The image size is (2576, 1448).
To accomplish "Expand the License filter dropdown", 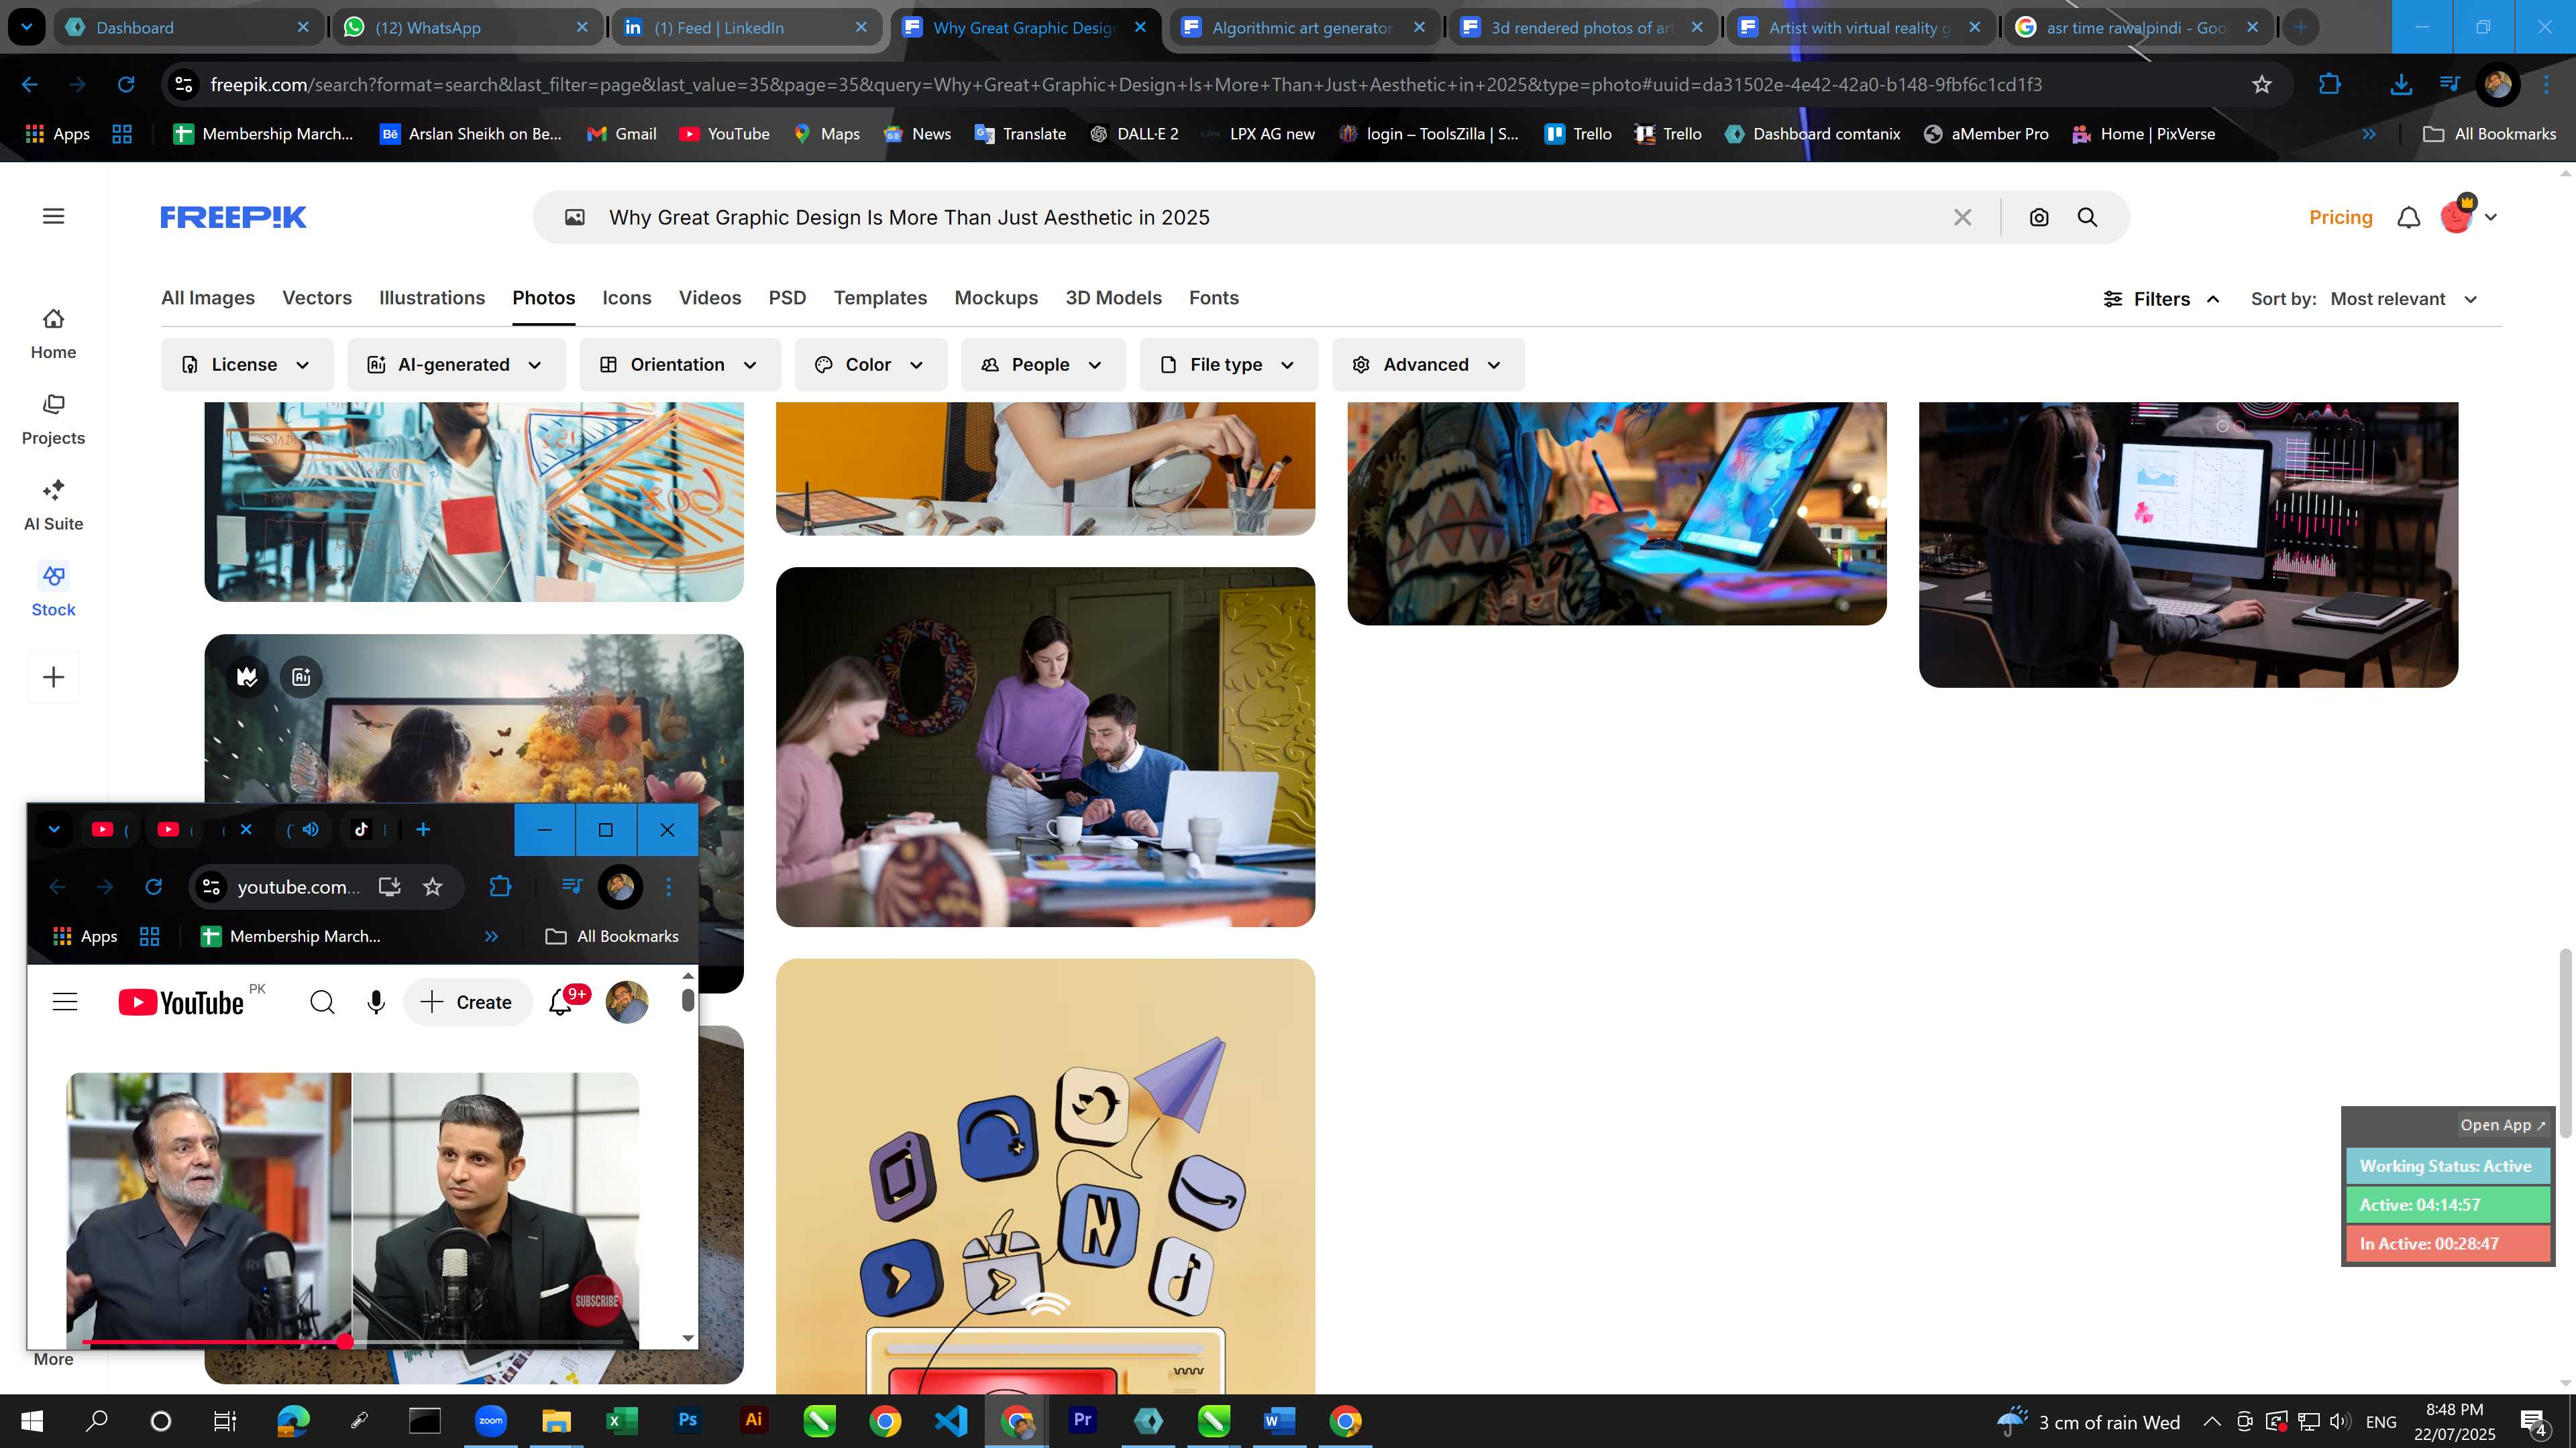I will click(246, 365).
